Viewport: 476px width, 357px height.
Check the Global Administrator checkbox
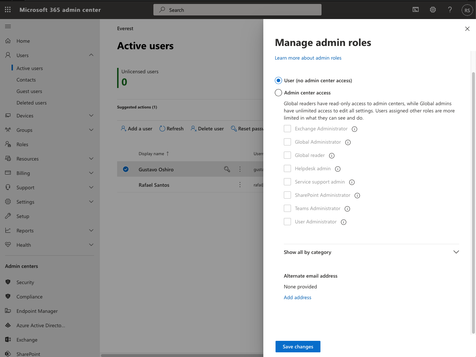pyautogui.click(x=287, y=142)
